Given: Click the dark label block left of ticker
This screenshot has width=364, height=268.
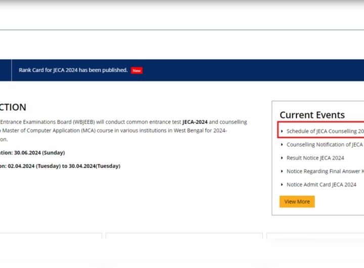Looking at the screenshot, I should coord(5,70).
